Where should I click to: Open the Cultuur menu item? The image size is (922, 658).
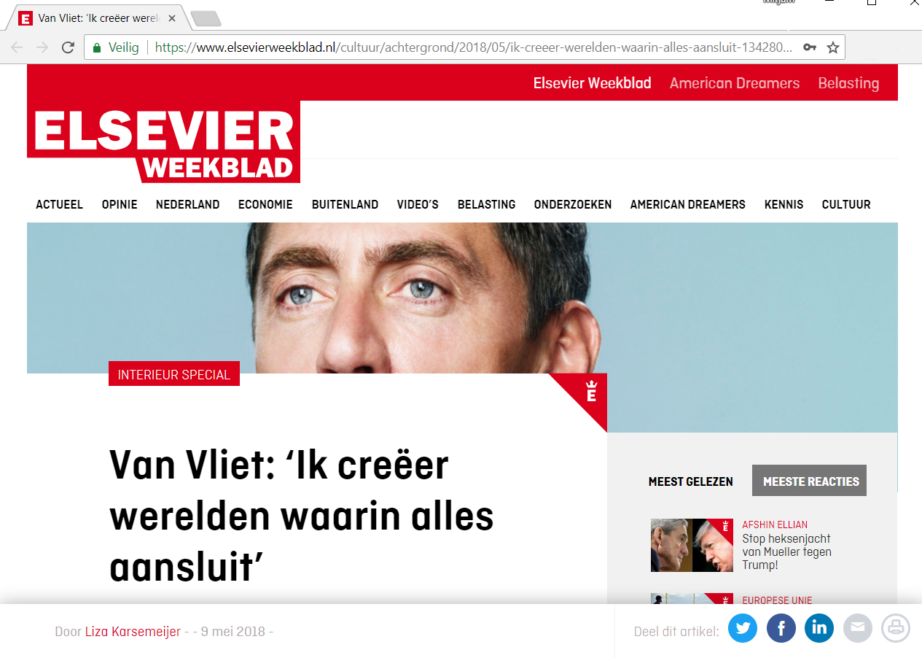(846, 205)
